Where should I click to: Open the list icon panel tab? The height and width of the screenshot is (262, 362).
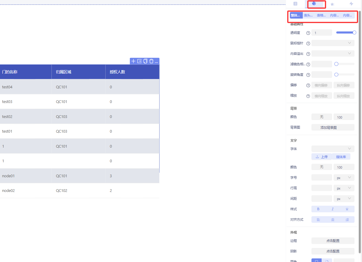pyautogui.click(x=295, y=4)
